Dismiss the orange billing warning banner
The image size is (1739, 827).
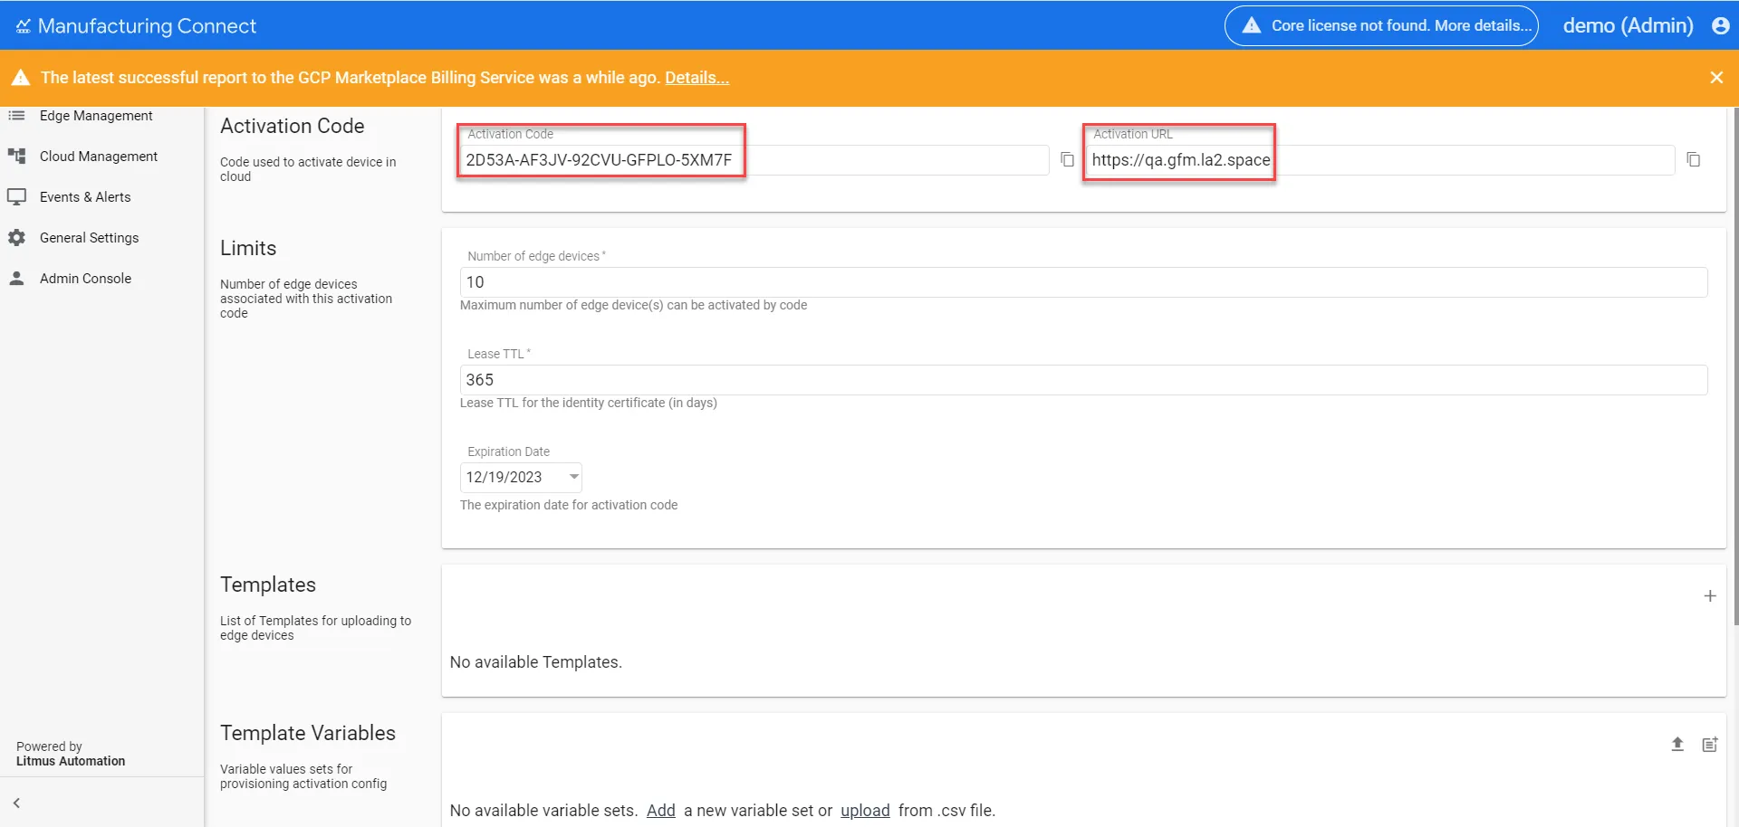point(1716,78)
